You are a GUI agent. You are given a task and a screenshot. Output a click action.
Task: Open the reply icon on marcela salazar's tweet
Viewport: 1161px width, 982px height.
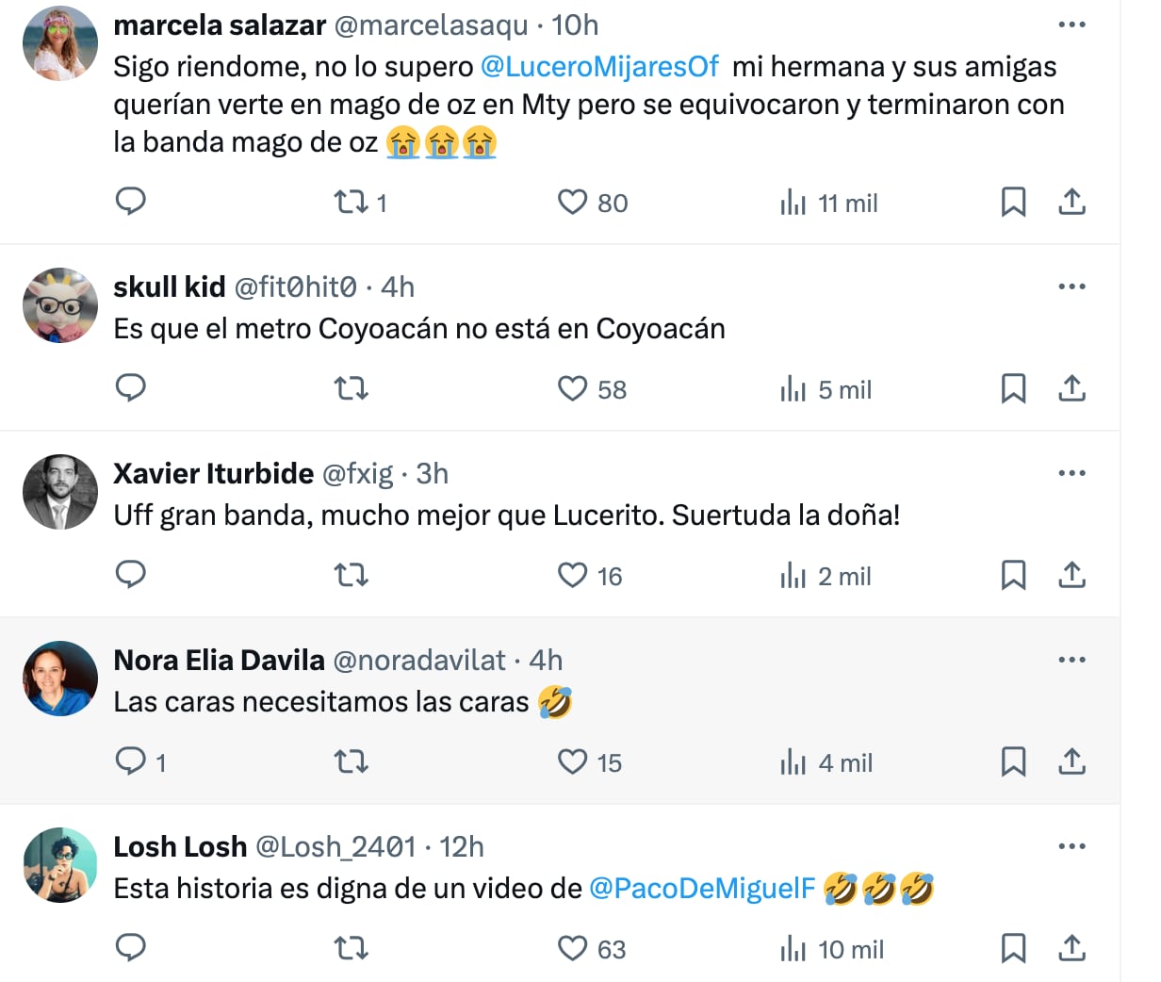[x=131, y=202]
